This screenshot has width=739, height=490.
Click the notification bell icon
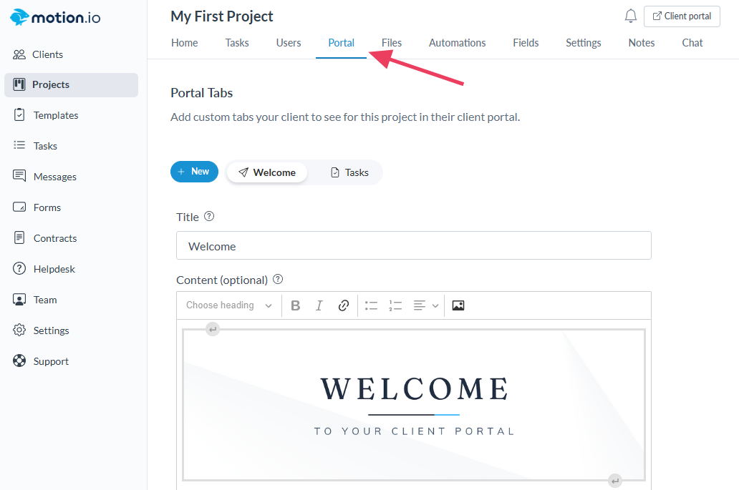pyautogui.click(x=630, y=16)
